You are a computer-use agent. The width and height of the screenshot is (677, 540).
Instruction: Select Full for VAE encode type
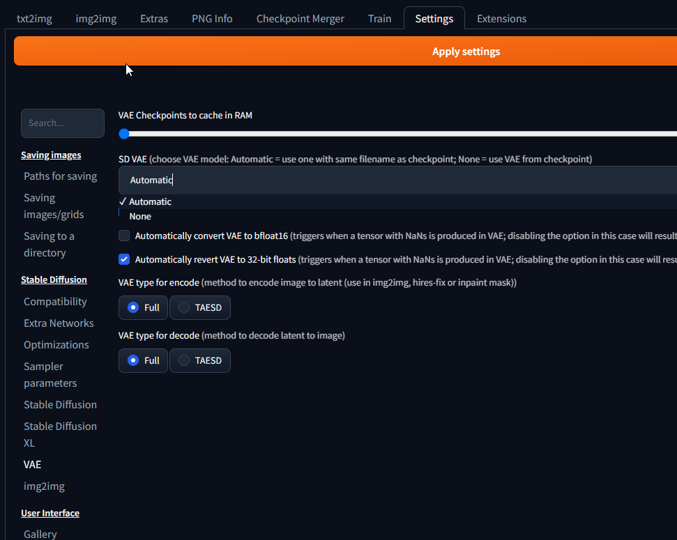143,307
